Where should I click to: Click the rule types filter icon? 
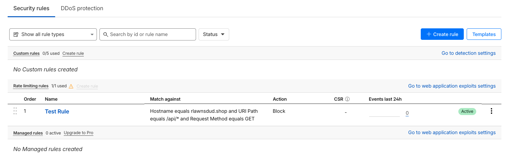point(16,34)
